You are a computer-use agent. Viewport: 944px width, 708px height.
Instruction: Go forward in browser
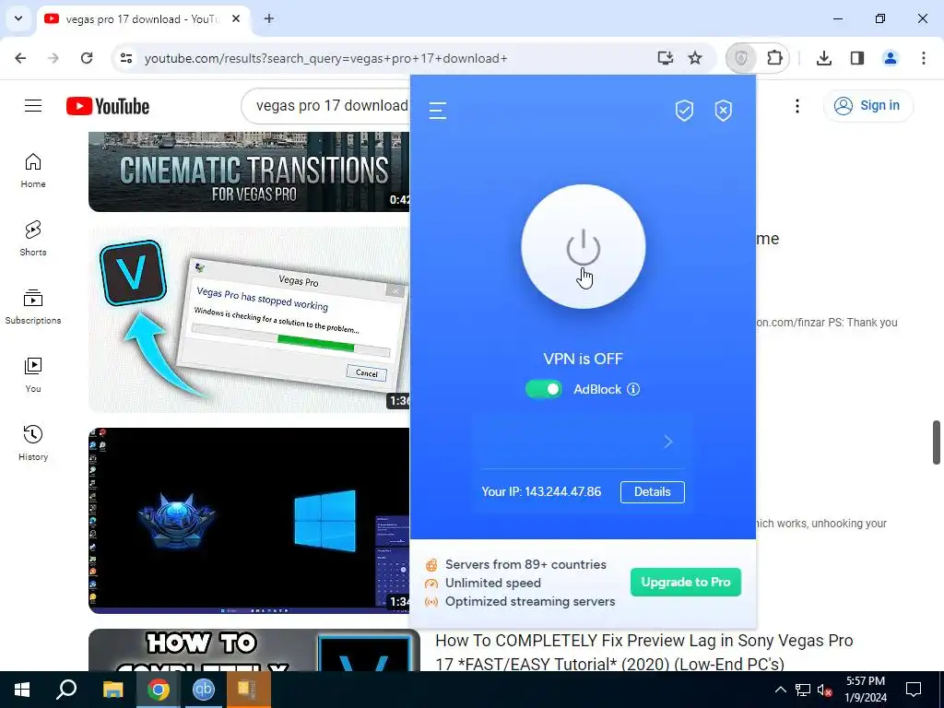coord(53,58)
